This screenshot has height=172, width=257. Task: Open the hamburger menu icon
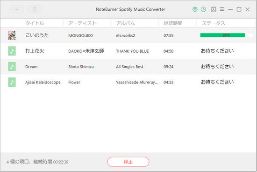click(x=222, y=9)
